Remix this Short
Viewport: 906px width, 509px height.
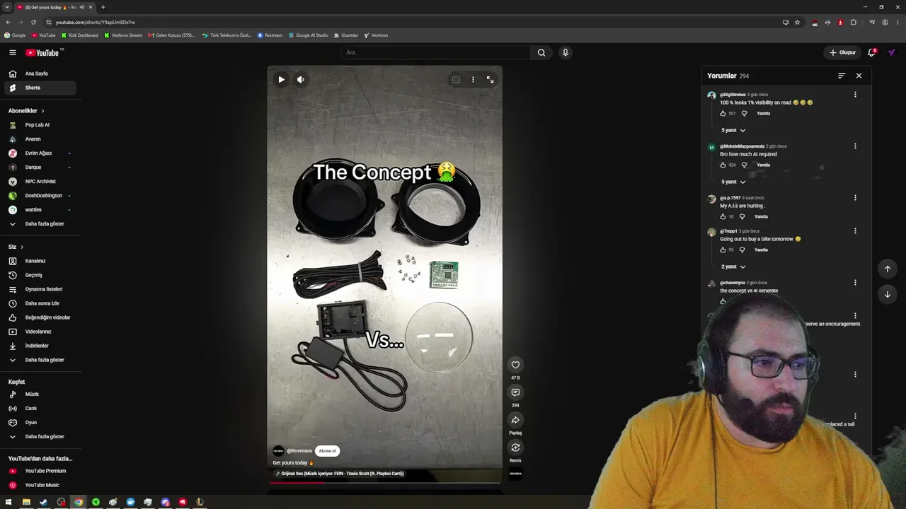click(x=515, y=447)
